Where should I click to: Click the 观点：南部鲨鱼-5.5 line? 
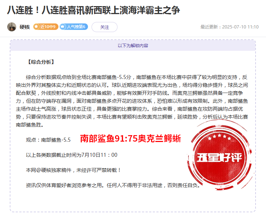click(48, 140)
